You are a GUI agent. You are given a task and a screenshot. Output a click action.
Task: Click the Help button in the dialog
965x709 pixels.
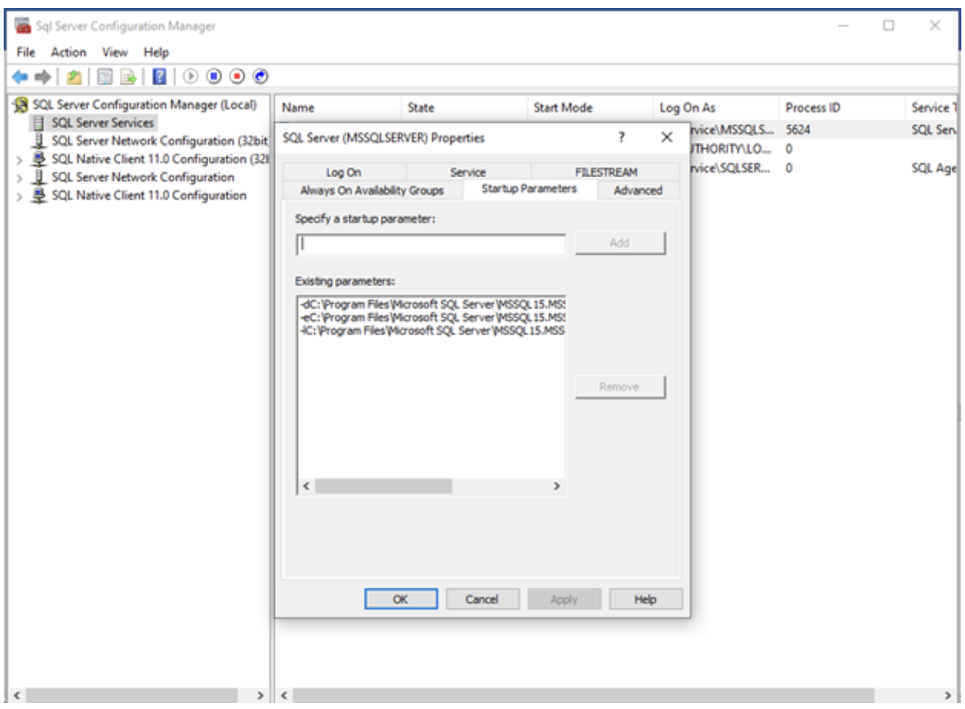[x=646, y=599]
